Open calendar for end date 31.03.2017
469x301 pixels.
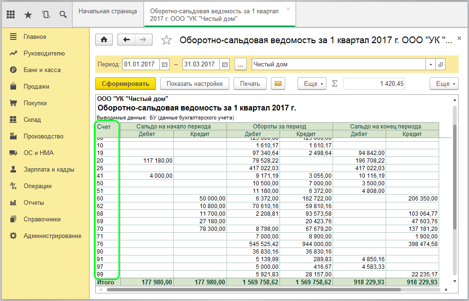[225, 64]
